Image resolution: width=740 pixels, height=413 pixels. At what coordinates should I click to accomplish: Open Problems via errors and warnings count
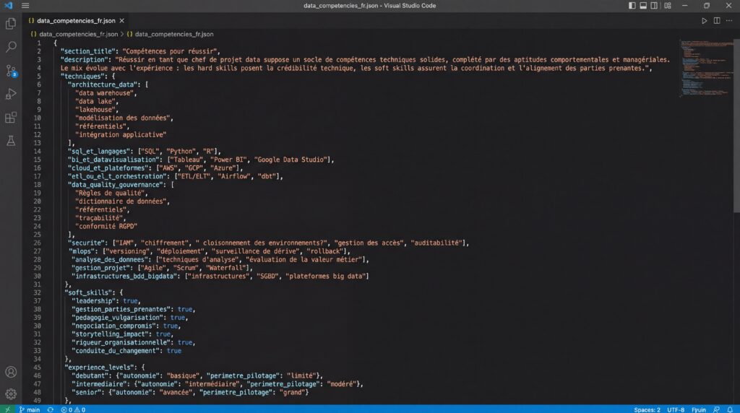[x=73, y=409]
